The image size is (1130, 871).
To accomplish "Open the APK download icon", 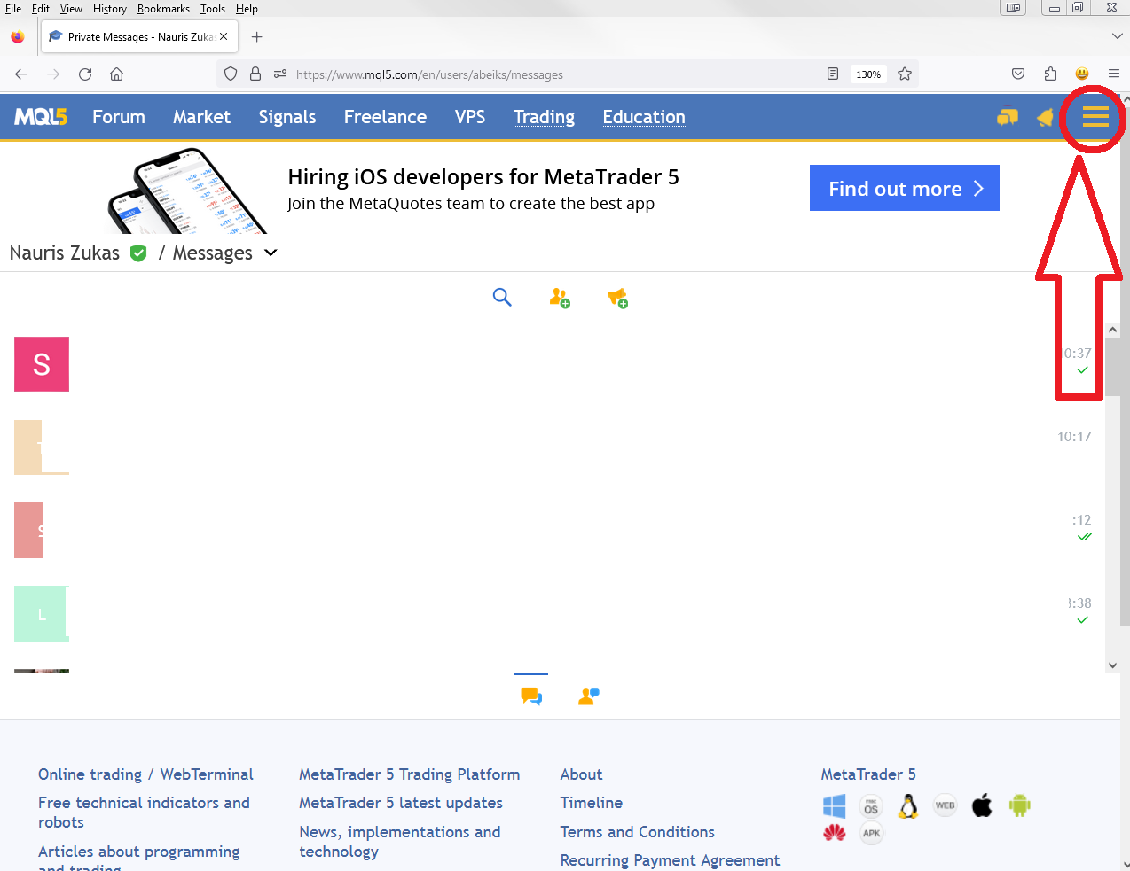I will 872,833.
